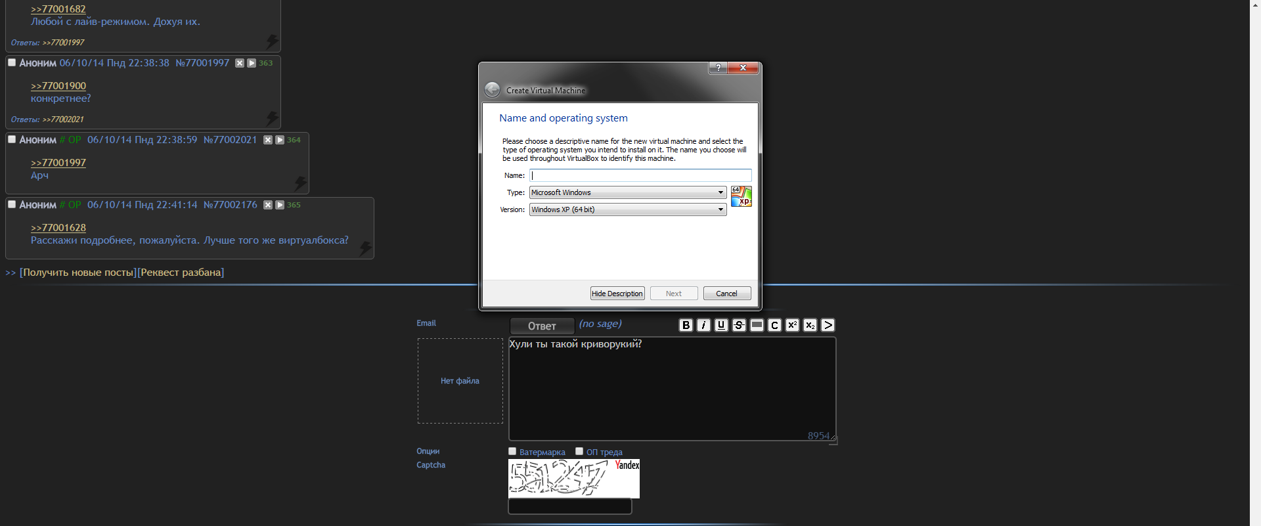The image size is (1261, 526).
Task: Click 'Name and operating system' heading
Action: (x=564, y=118)
